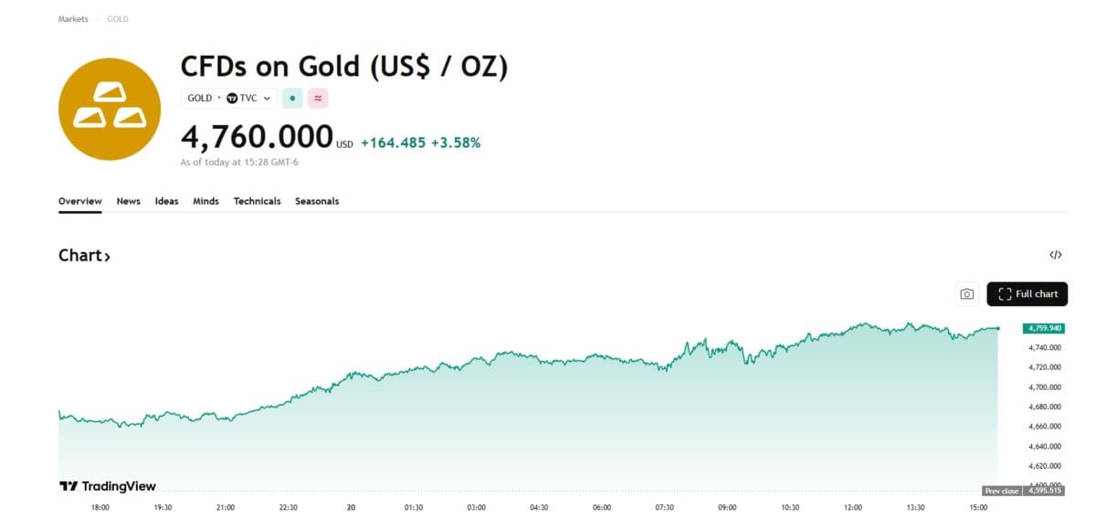Click the gold bars symbol logo

[109, 110]
